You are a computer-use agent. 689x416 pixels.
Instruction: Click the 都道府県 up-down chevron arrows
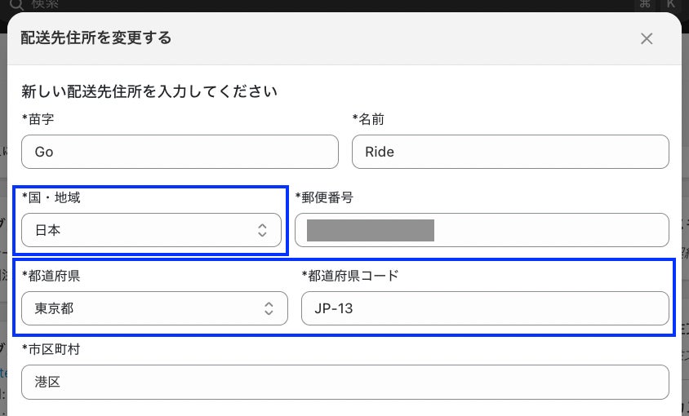(269, 308)
